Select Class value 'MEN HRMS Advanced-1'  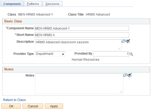point(35,15)
